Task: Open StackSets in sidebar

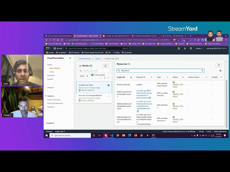Action: [x=51, y=76]
